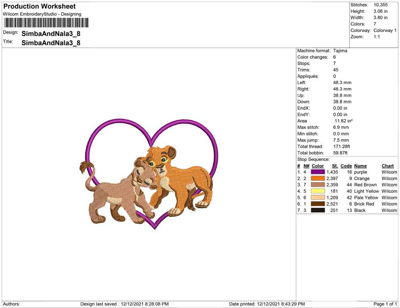Screen dimensions: 400x308
Task: Click the Light Yellow color swatch
Action: coord(318,191)
